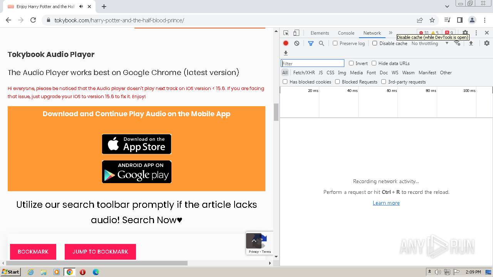Screen dimensions: 493x277
Task: Clear the network log
Action: click(297, 43)
